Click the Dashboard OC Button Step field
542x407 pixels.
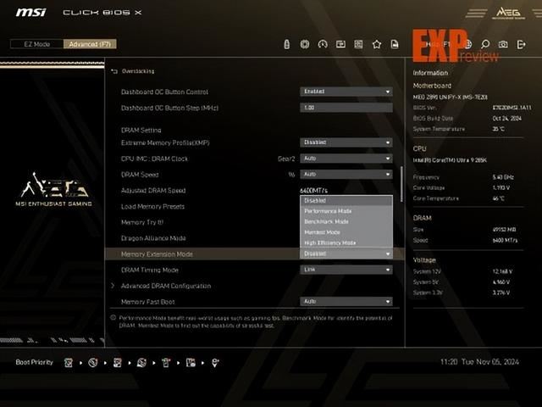[x=346, y=108]
